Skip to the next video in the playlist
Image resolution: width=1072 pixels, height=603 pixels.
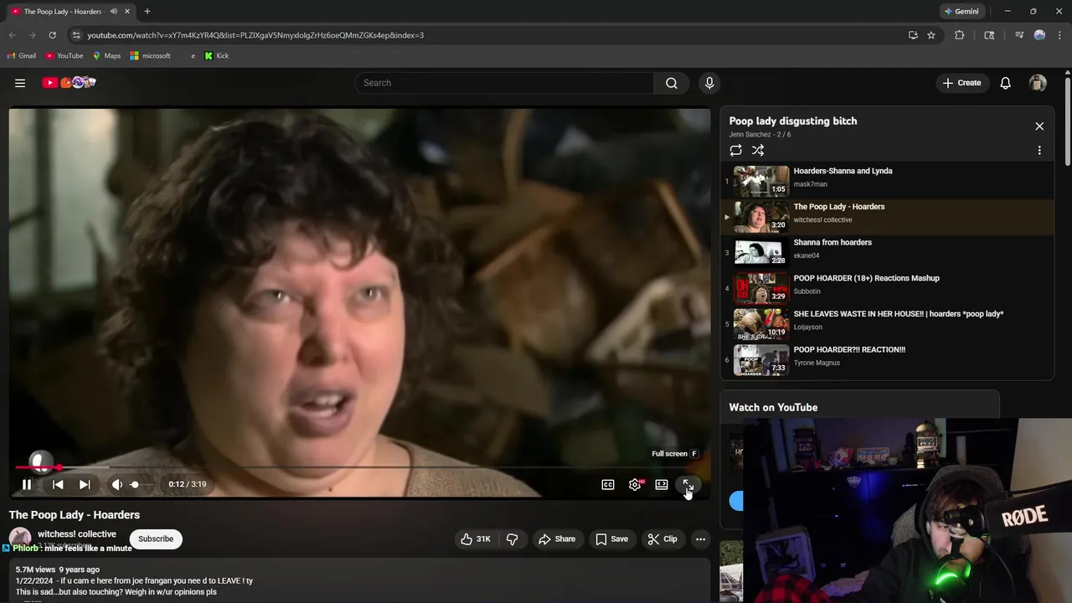[85, 484]
